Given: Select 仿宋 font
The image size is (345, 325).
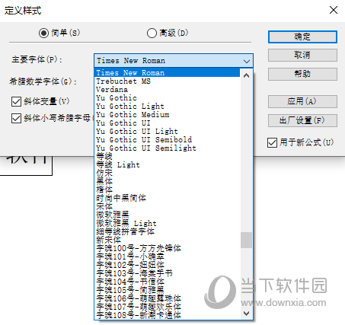Looking at the screenshot, I should click(x=168, y=174).
